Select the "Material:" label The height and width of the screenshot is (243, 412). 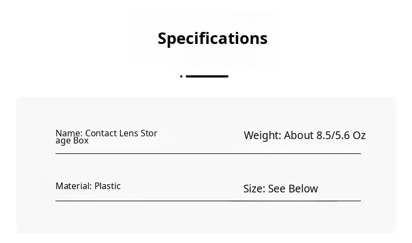[x=74, y=186]
